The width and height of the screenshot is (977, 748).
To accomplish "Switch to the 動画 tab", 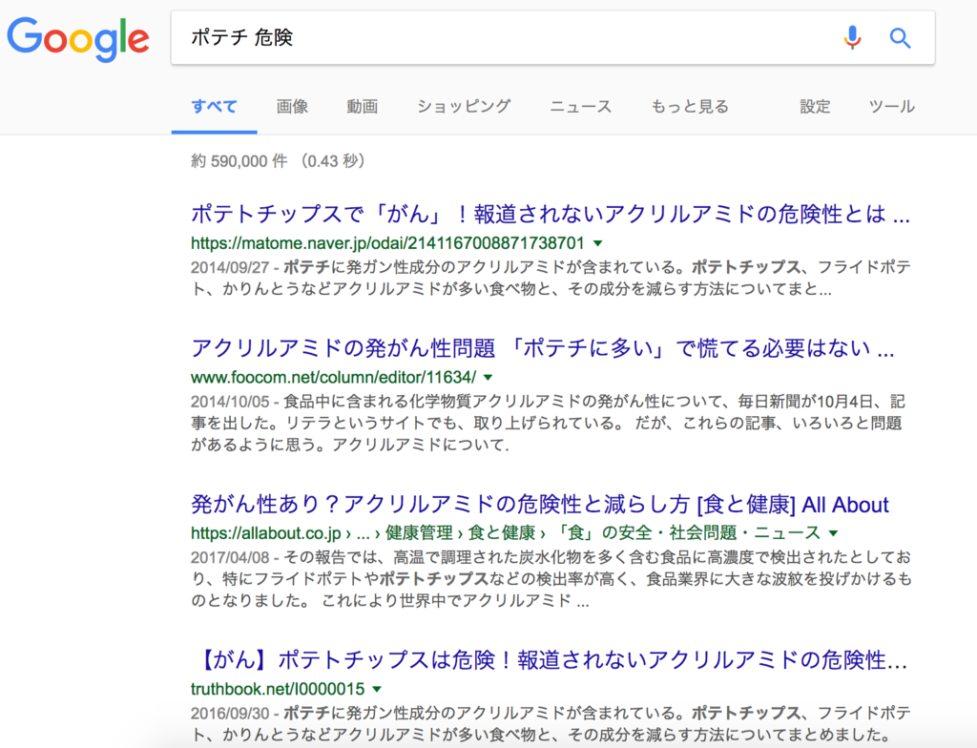I will (362, 107).
